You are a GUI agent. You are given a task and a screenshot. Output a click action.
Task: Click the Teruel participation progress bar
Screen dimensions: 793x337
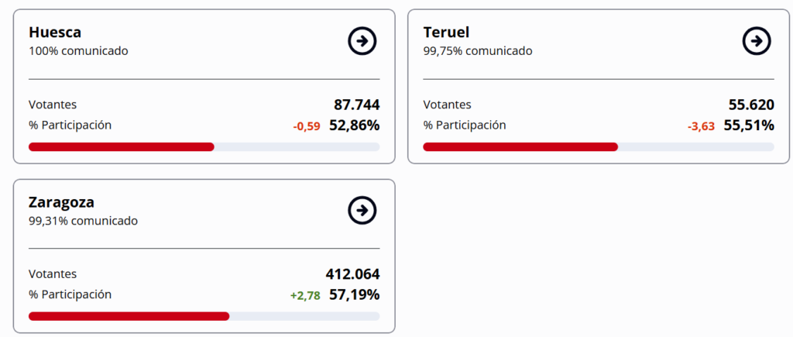pyautogui.click(x=598, y=146)
